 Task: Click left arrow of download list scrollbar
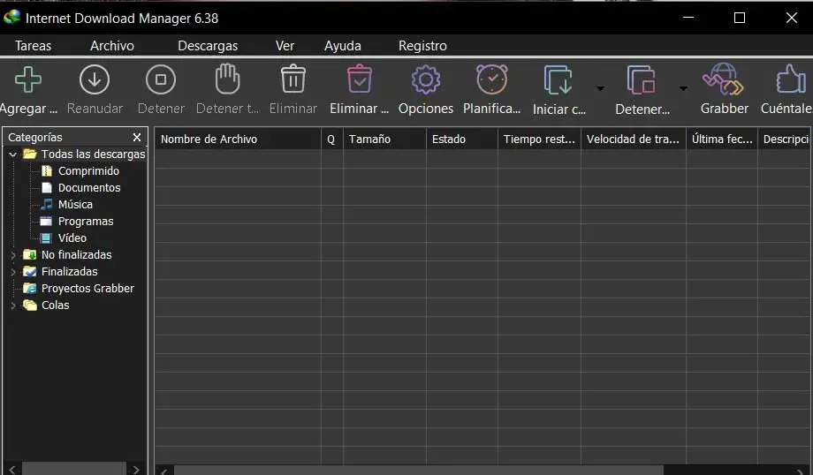pyautogui.click(x=164, y=471)
